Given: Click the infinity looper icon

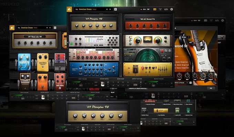Looking at the screenshot, I should coord(165,9).
